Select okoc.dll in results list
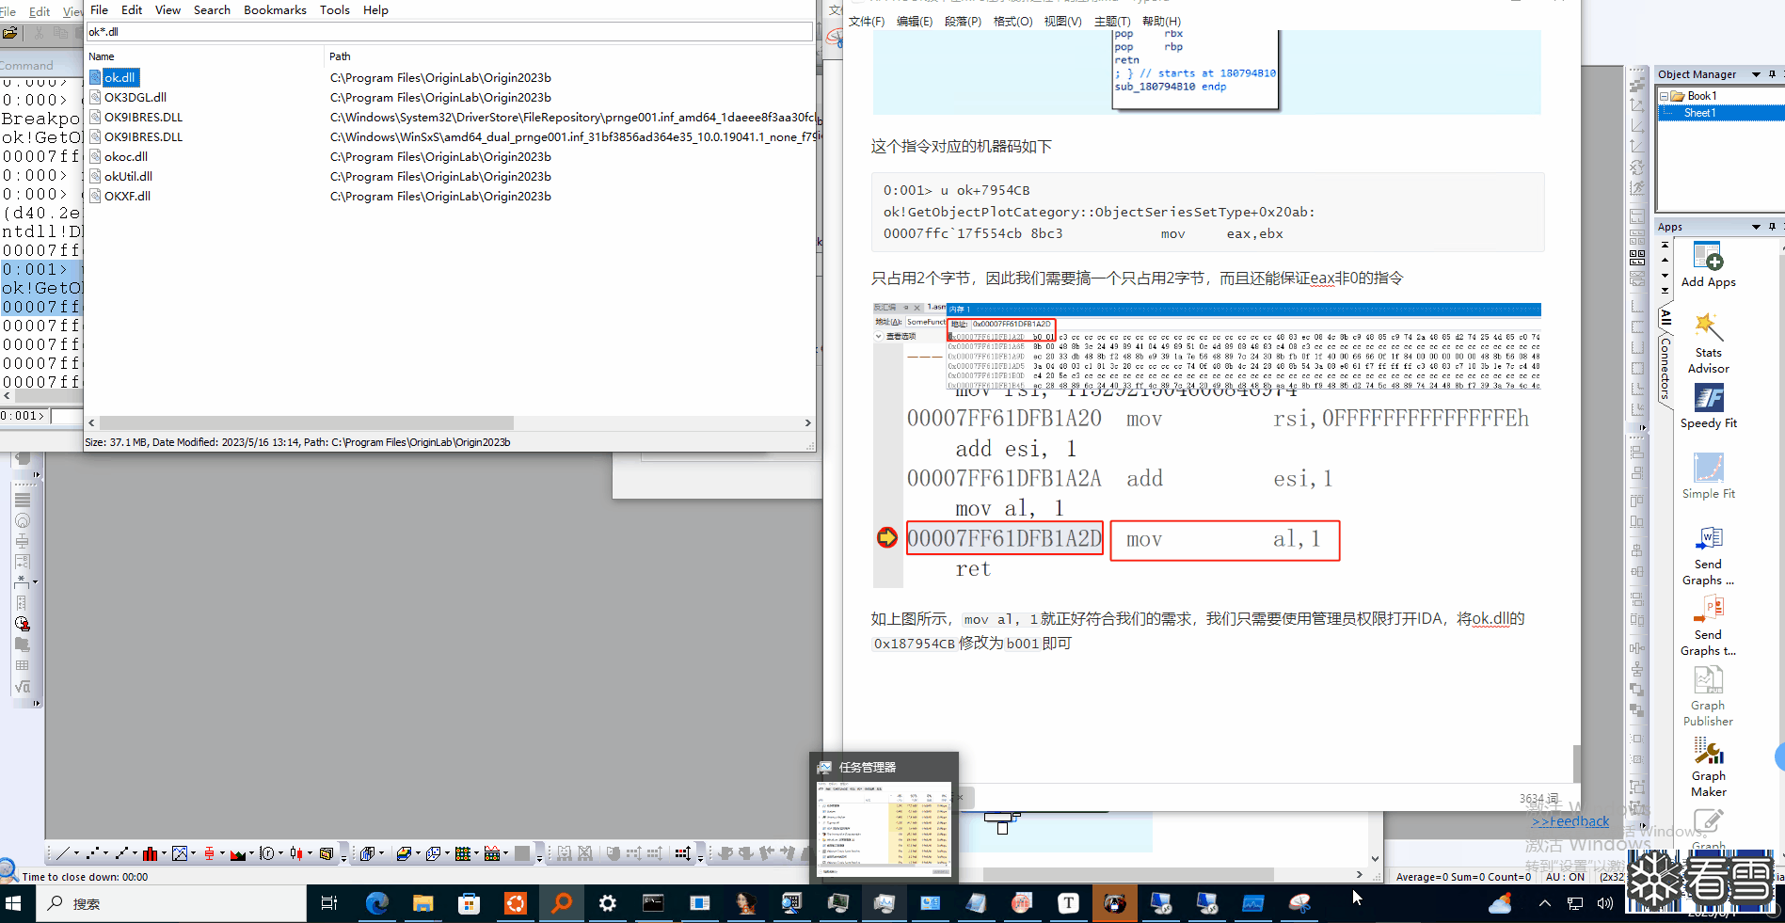1785x923 pixels. (126, 156)
